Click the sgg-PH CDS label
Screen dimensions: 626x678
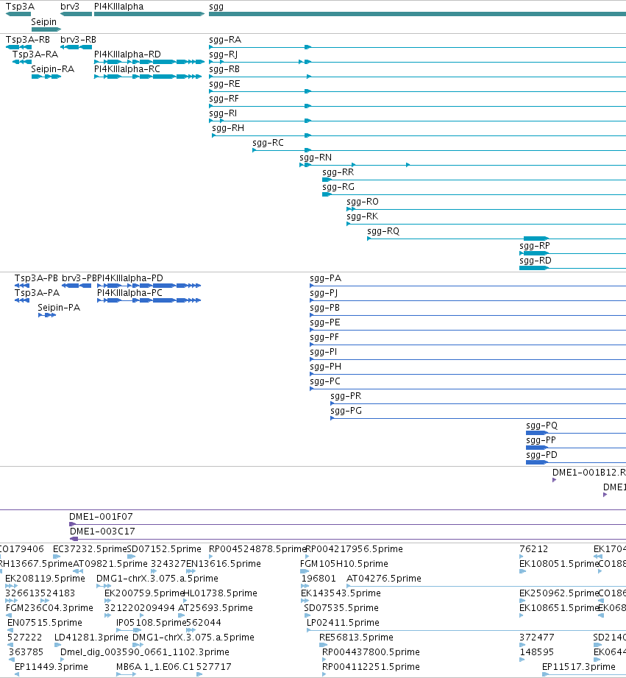point(326,367)
